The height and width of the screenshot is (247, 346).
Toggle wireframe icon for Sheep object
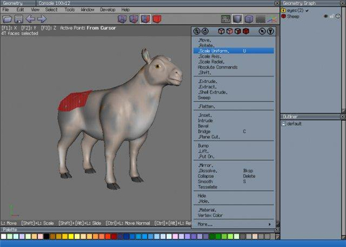(338, 16)
